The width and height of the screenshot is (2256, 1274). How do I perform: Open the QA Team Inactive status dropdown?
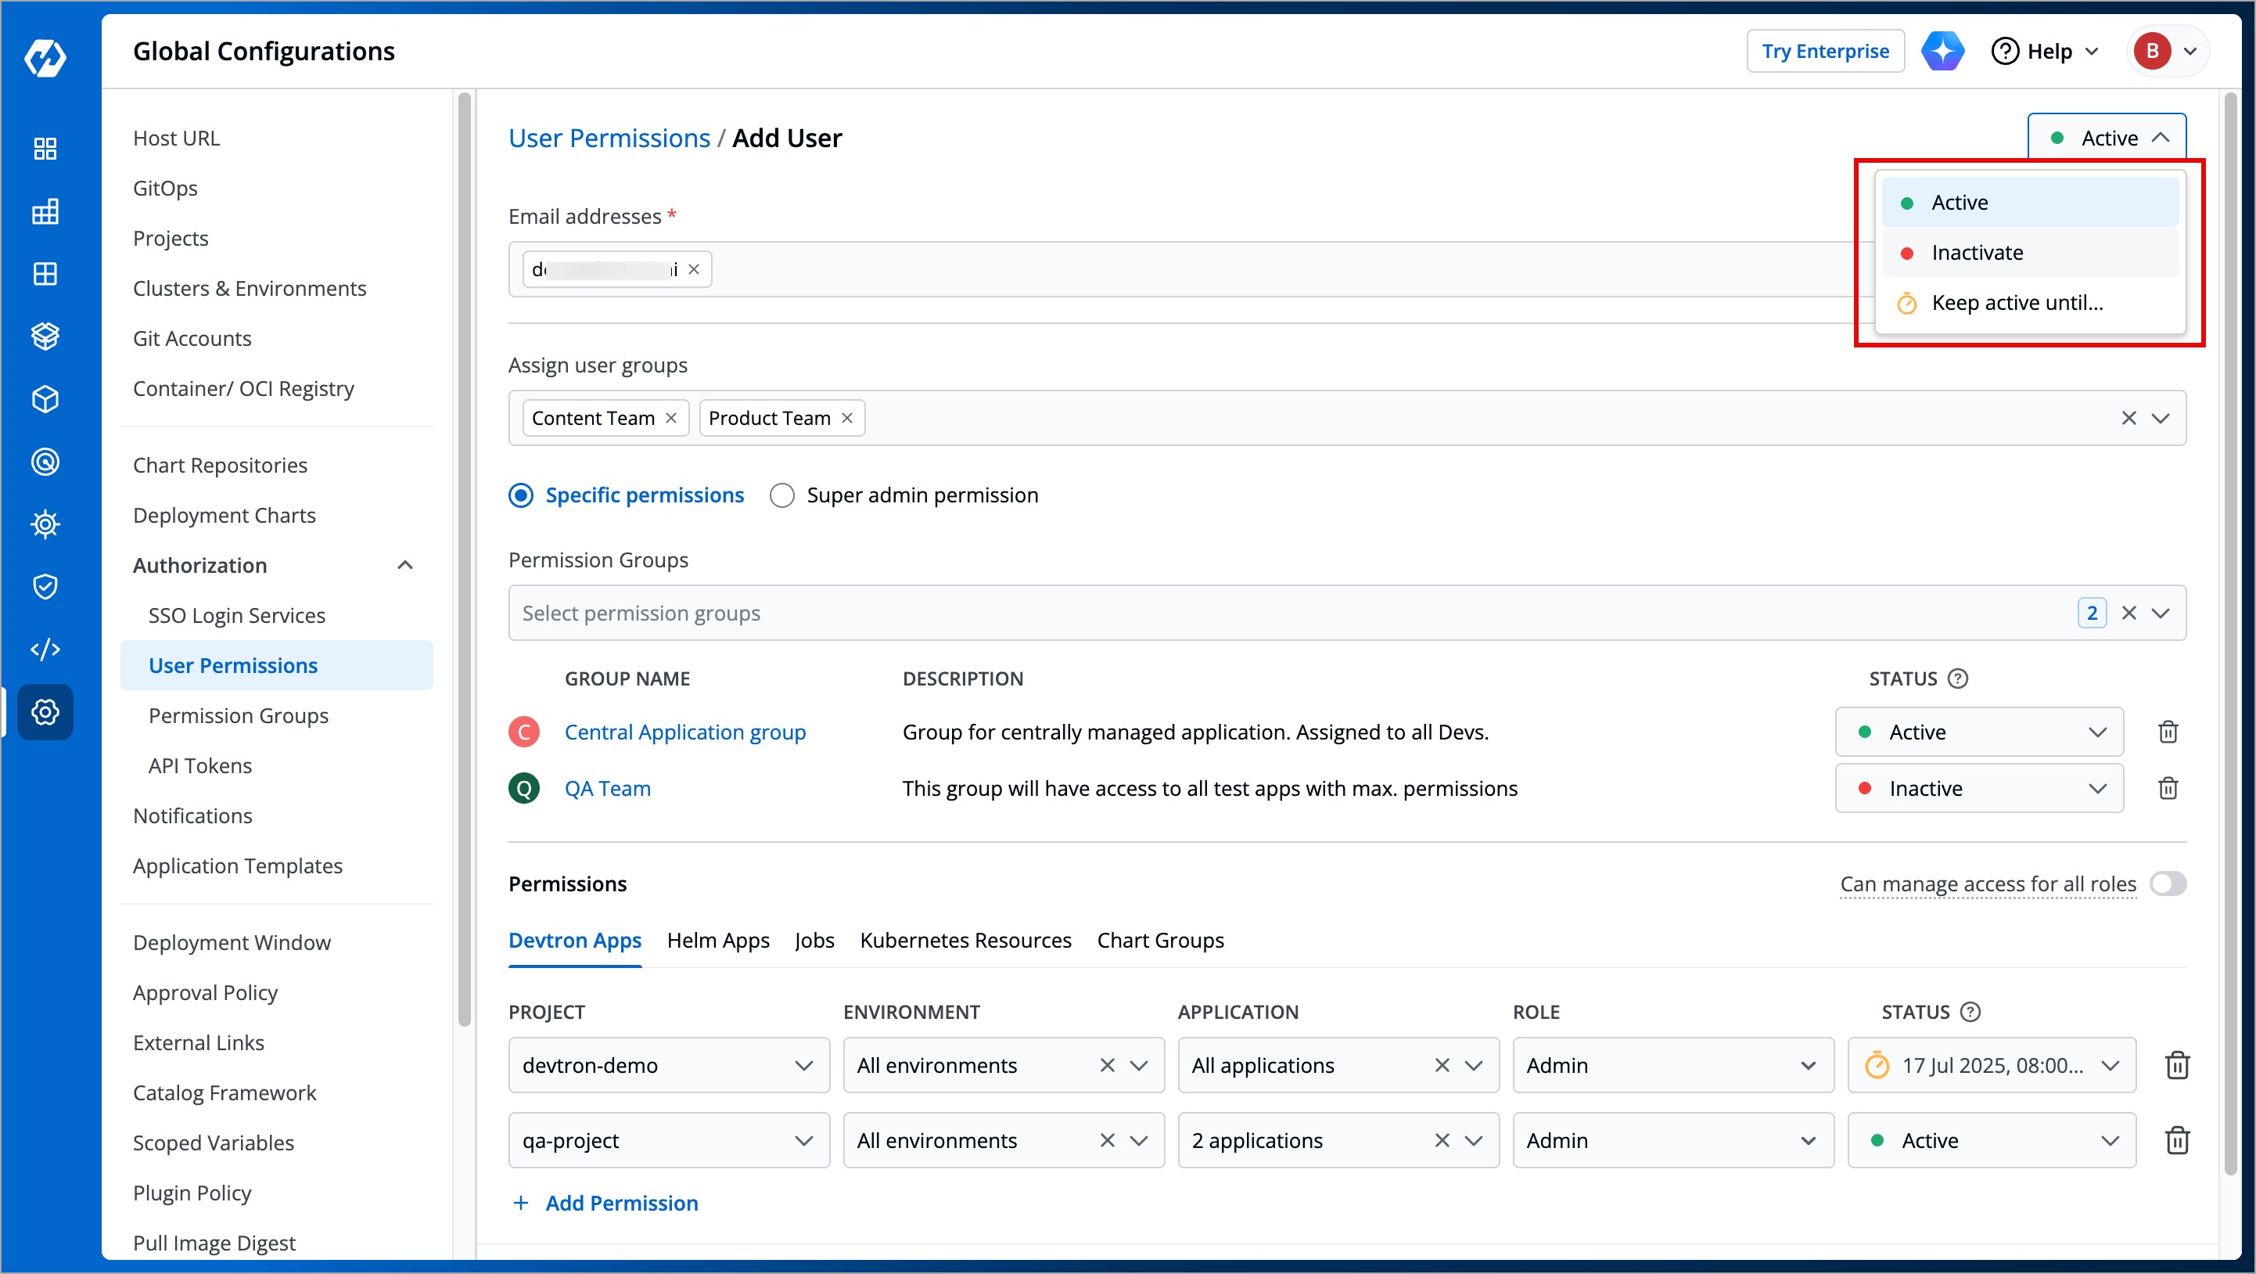coord(1978,788)
